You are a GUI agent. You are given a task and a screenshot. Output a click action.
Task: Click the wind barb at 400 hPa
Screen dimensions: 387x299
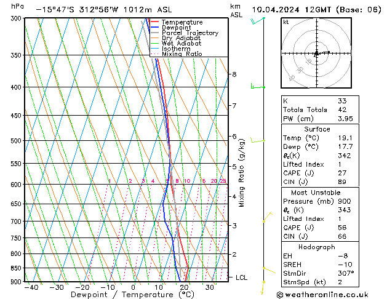point(258,87)
